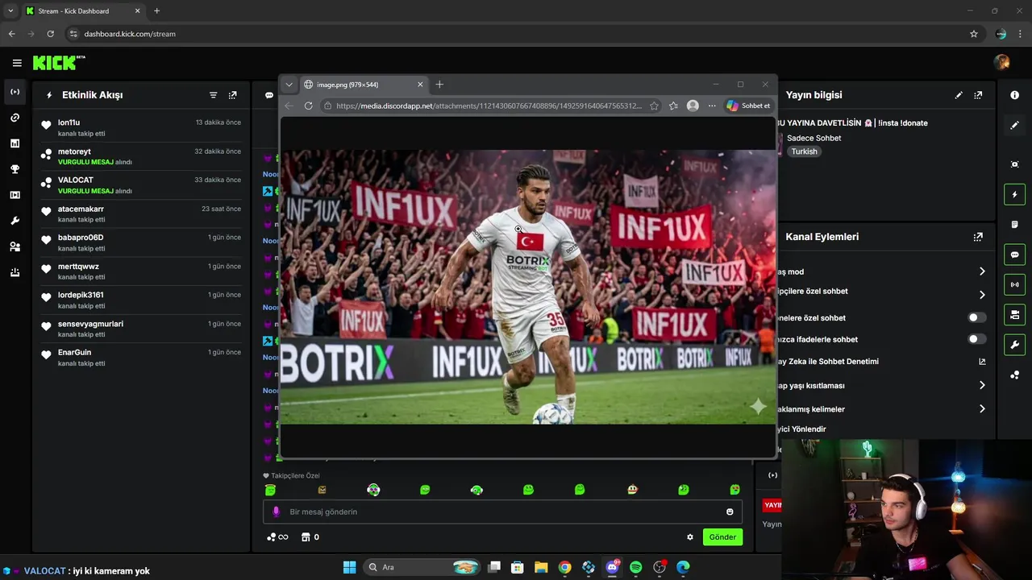Open the community users icon in sidebar
1032x580 pixels.
click(x=15, y=246)
